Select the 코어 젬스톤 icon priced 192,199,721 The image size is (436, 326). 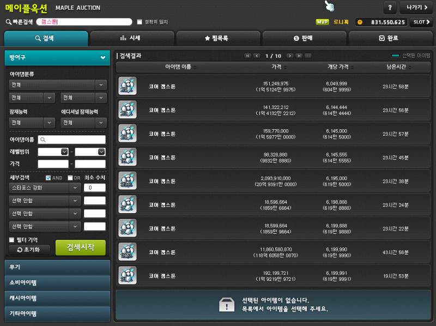coord(128,275)
